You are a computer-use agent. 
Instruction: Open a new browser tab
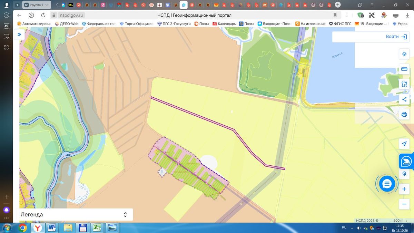[338, 5]
